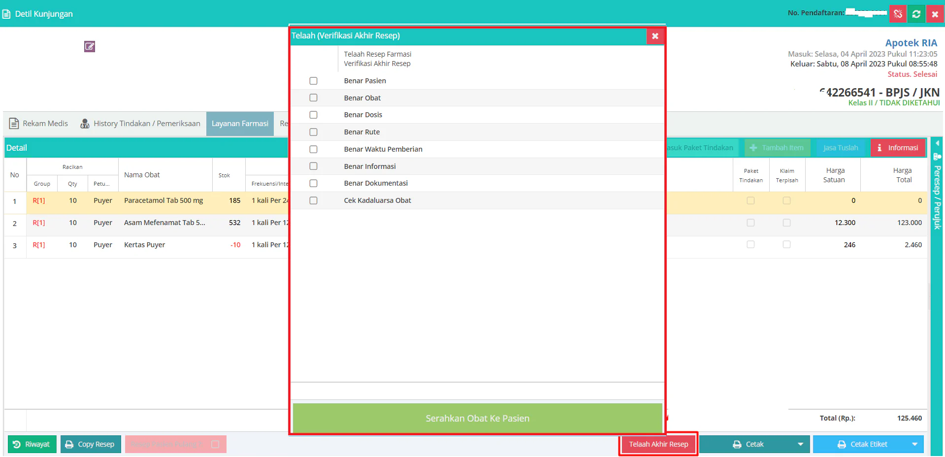The width and height of the screenshot is (945, 457).
Task: Click the Harga Satuan column header
Action: [x=833, y=175]
